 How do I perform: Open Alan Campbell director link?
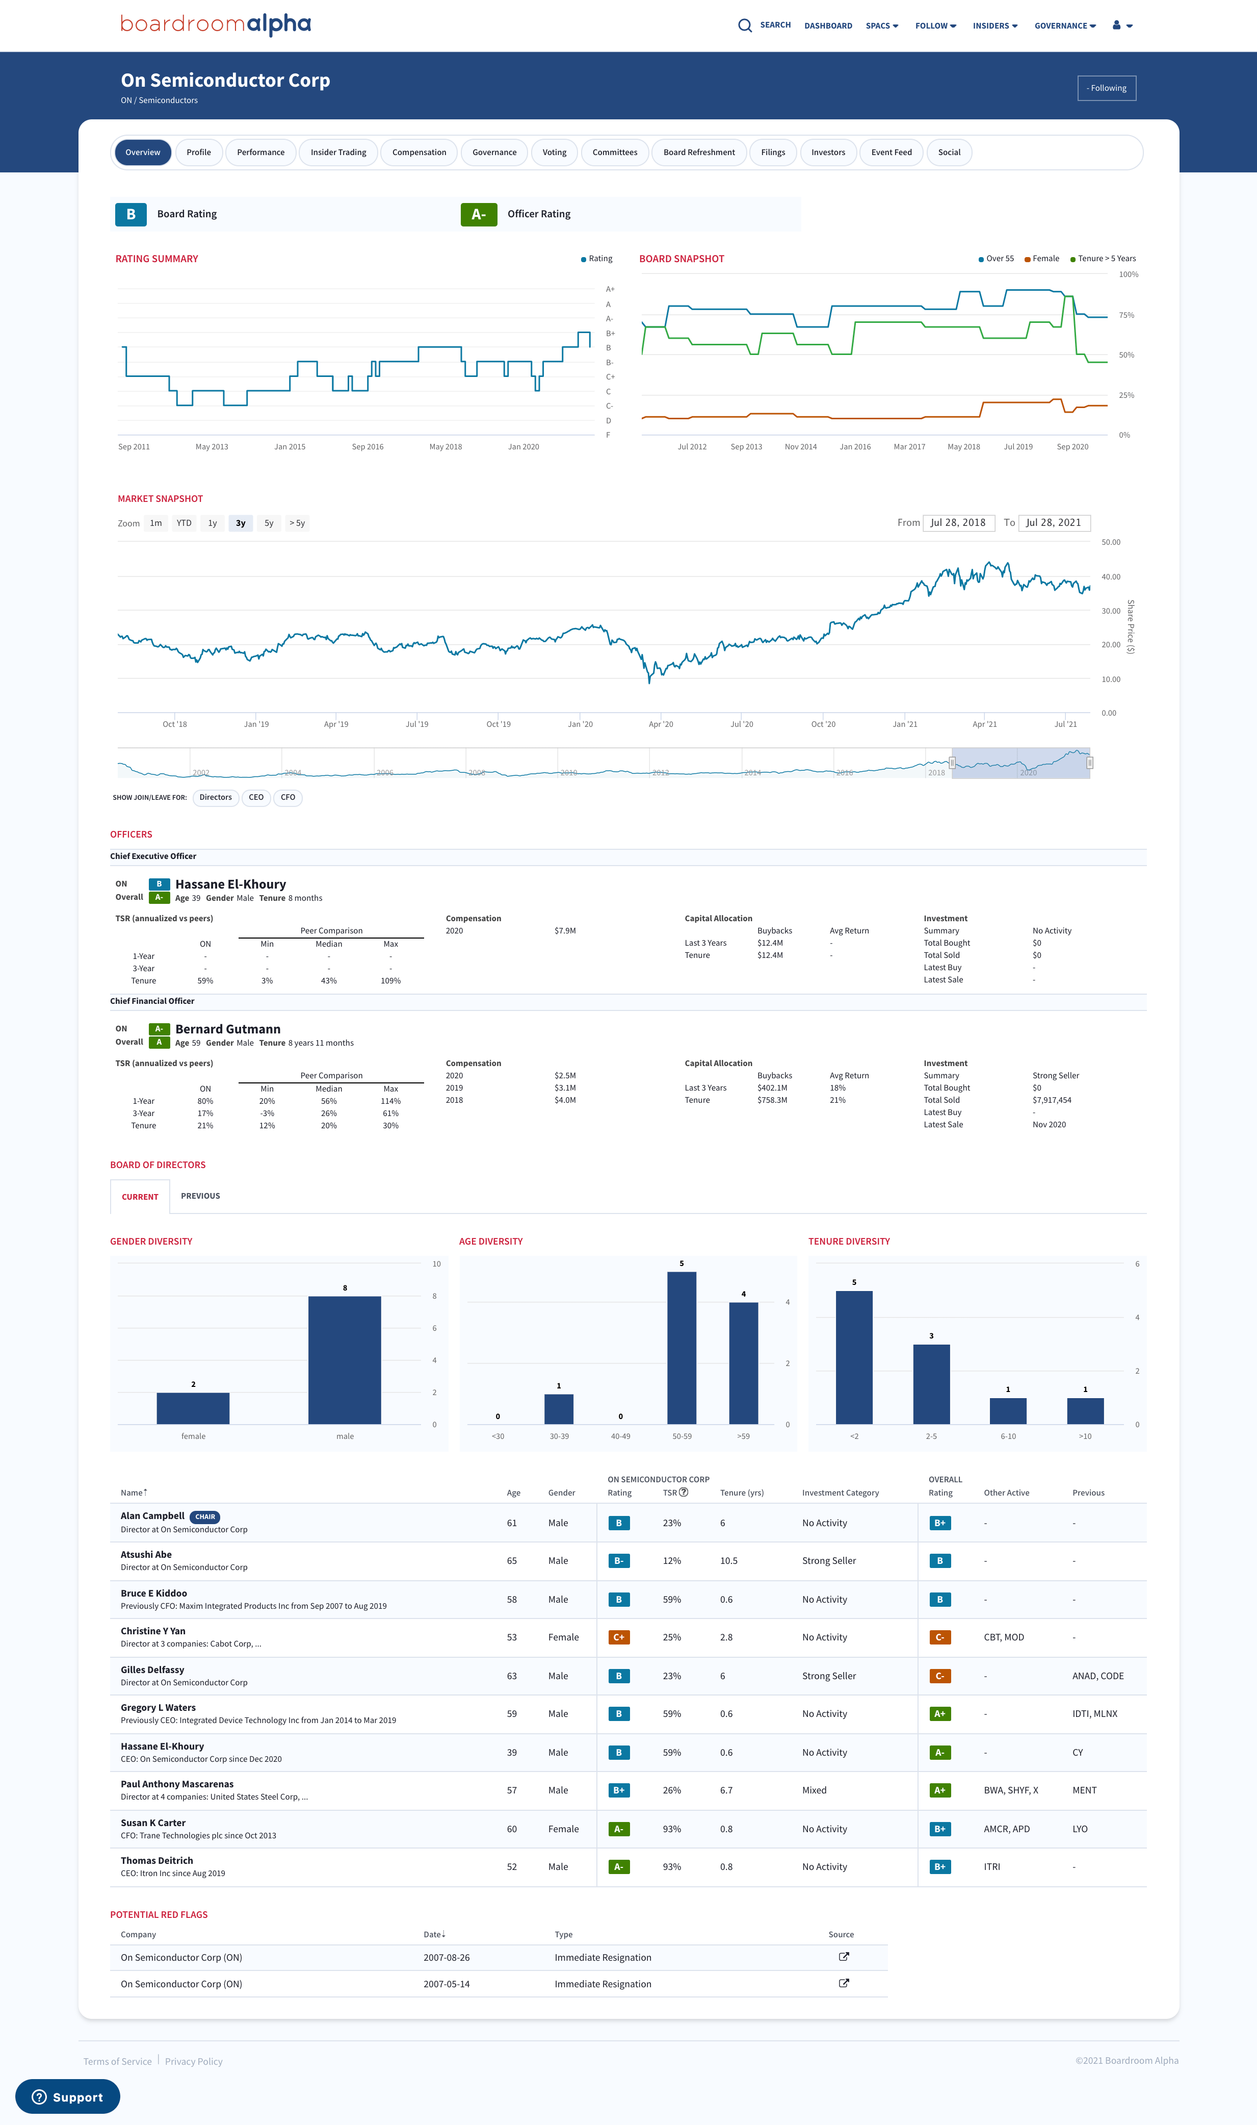coord(152,1515)
